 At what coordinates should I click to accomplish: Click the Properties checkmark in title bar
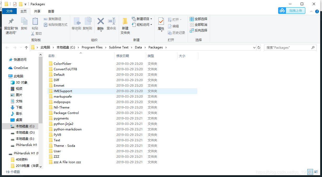[15, 4]
